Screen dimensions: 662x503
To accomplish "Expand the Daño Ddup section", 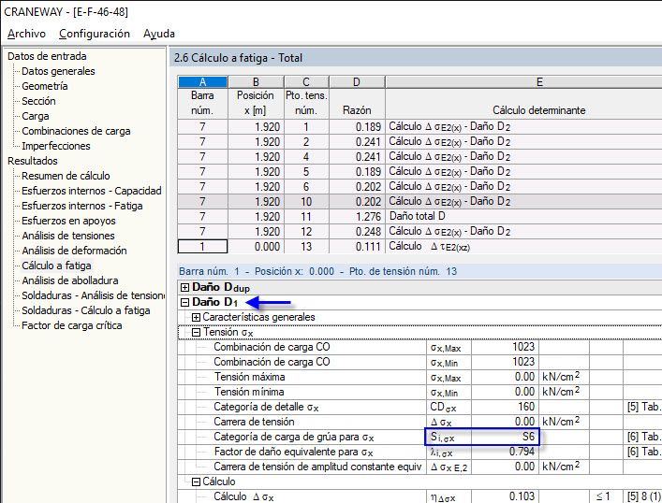I will click(184, 288).
